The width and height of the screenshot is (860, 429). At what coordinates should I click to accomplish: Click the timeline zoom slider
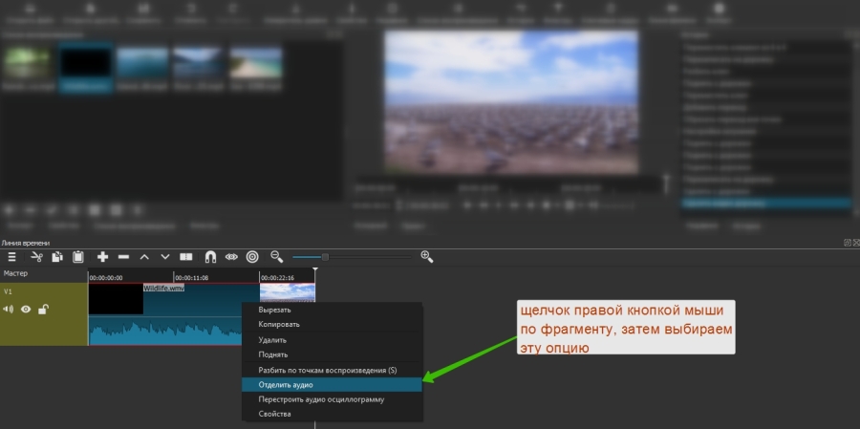coord(326,257)
